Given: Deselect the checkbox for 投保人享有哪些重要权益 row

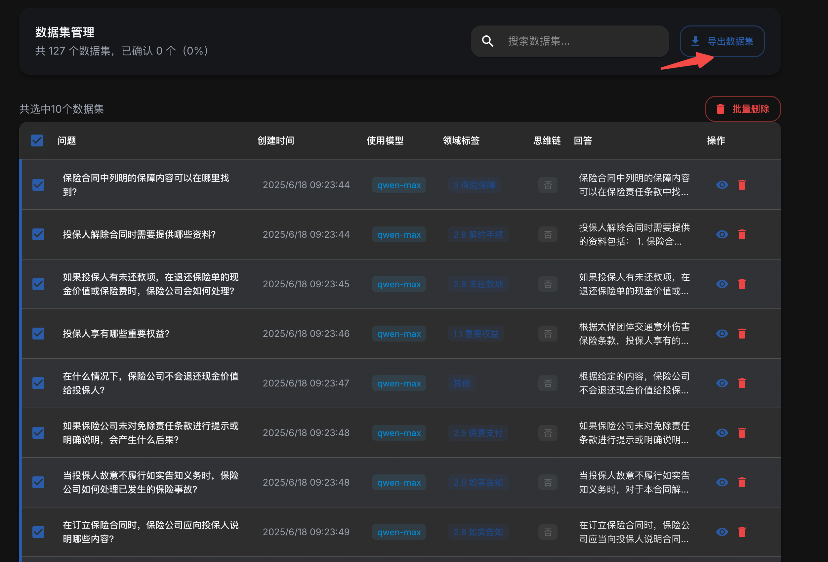Looking at the screenshot, I should [38, 334].
